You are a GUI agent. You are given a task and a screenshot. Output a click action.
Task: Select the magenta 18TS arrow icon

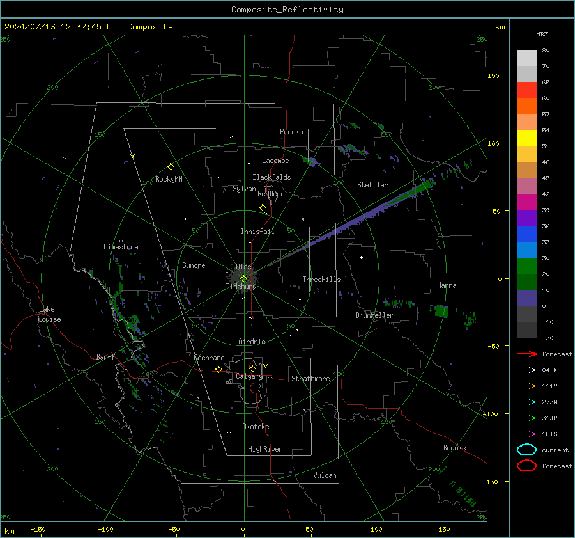coord(526,434)
